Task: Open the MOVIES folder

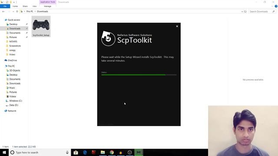Action: pos(13,42)
